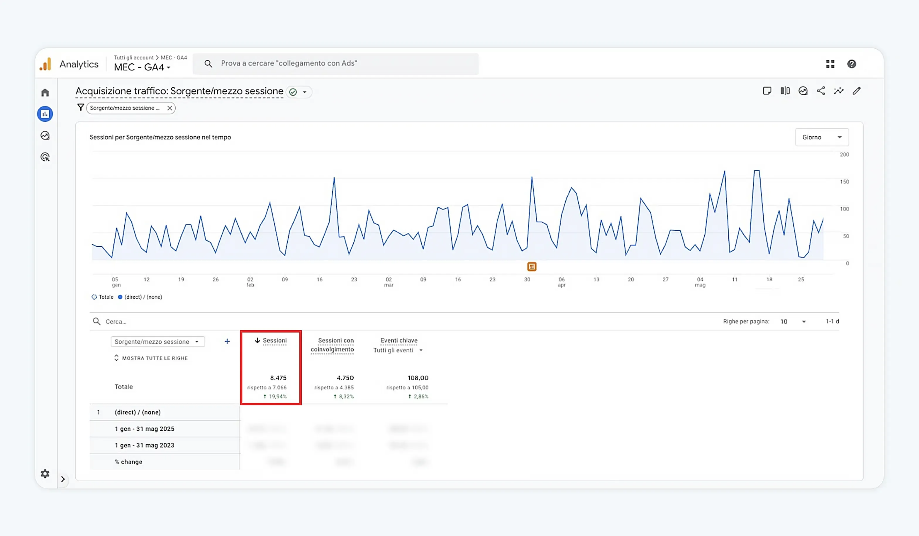This screenshot has width=919, height=536.
Task: Click the Sessioni total value '8.475'
Action: [x=278, y=378]
